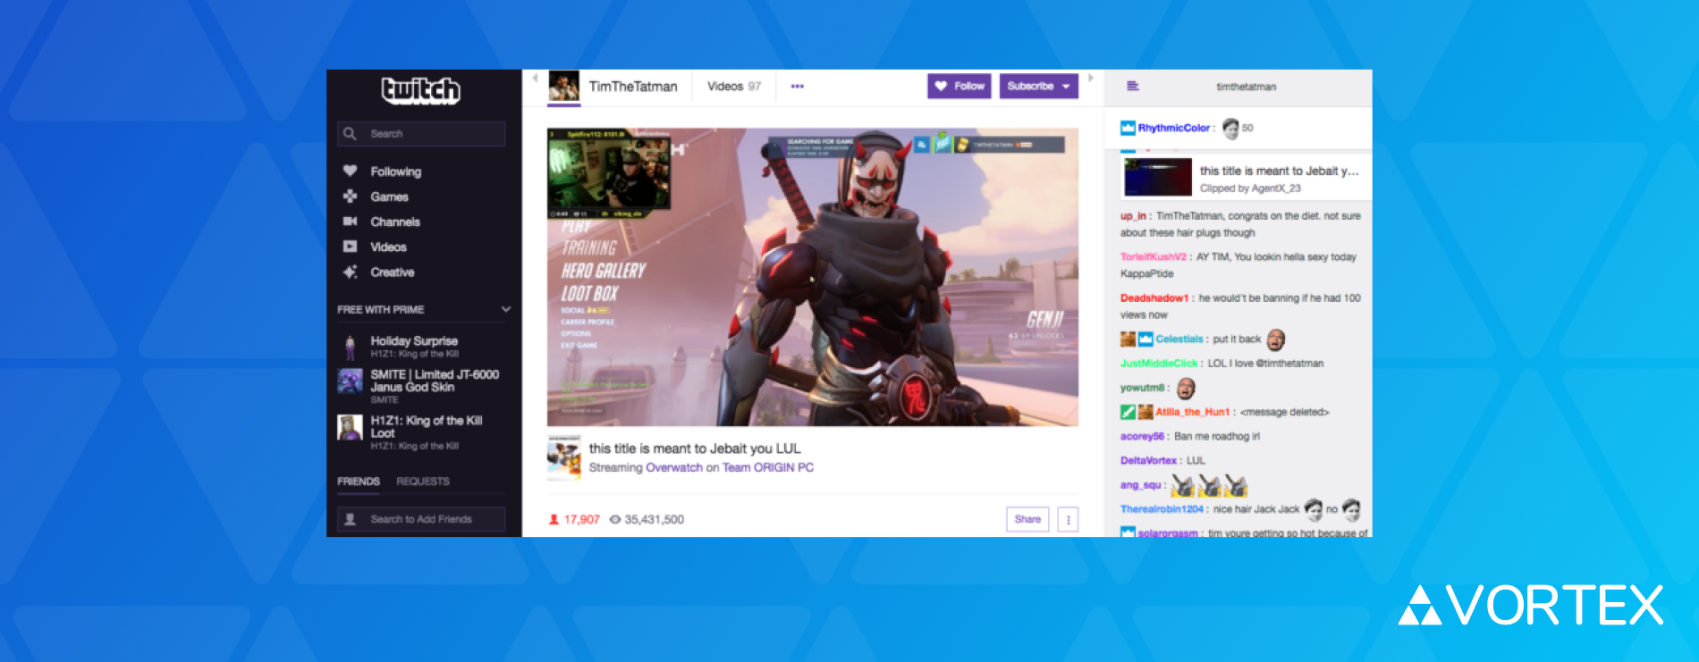
Task: Collapse the left sidebar arrow
Action: tap(535, 79)
